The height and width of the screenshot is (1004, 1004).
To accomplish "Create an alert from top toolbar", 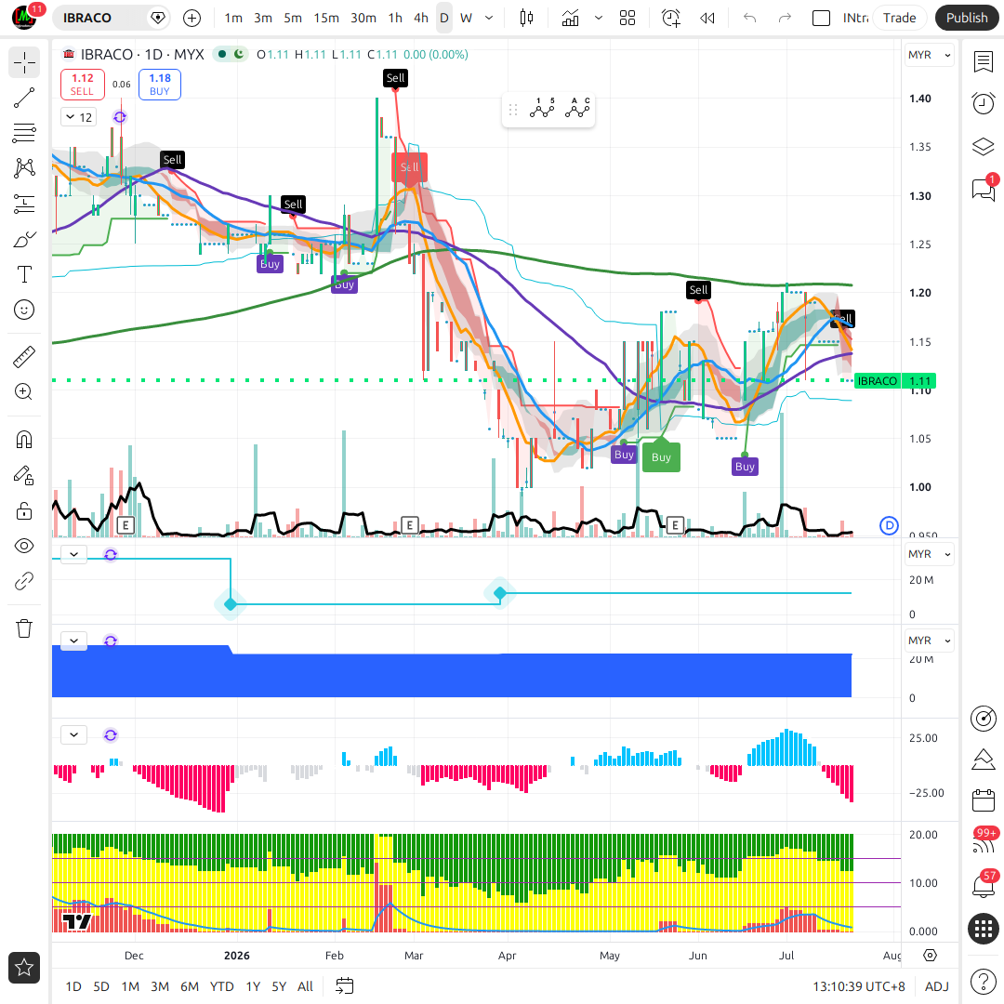I will pyautogui.click(x=671, y=18).
